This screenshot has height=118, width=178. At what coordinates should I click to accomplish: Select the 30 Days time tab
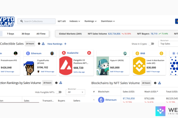pos(25,34)
